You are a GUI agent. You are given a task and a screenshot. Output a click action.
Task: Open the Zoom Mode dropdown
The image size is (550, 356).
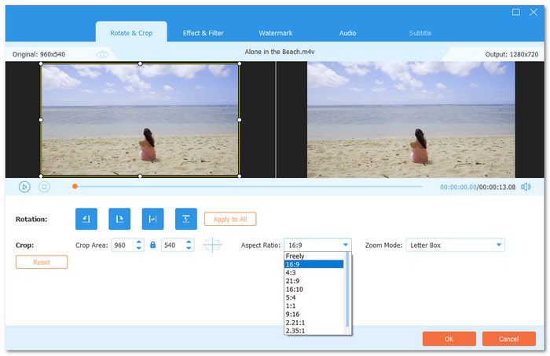pos(455,245)
